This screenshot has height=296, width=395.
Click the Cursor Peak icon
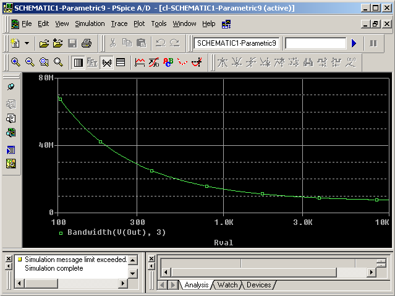click(222, 62)
